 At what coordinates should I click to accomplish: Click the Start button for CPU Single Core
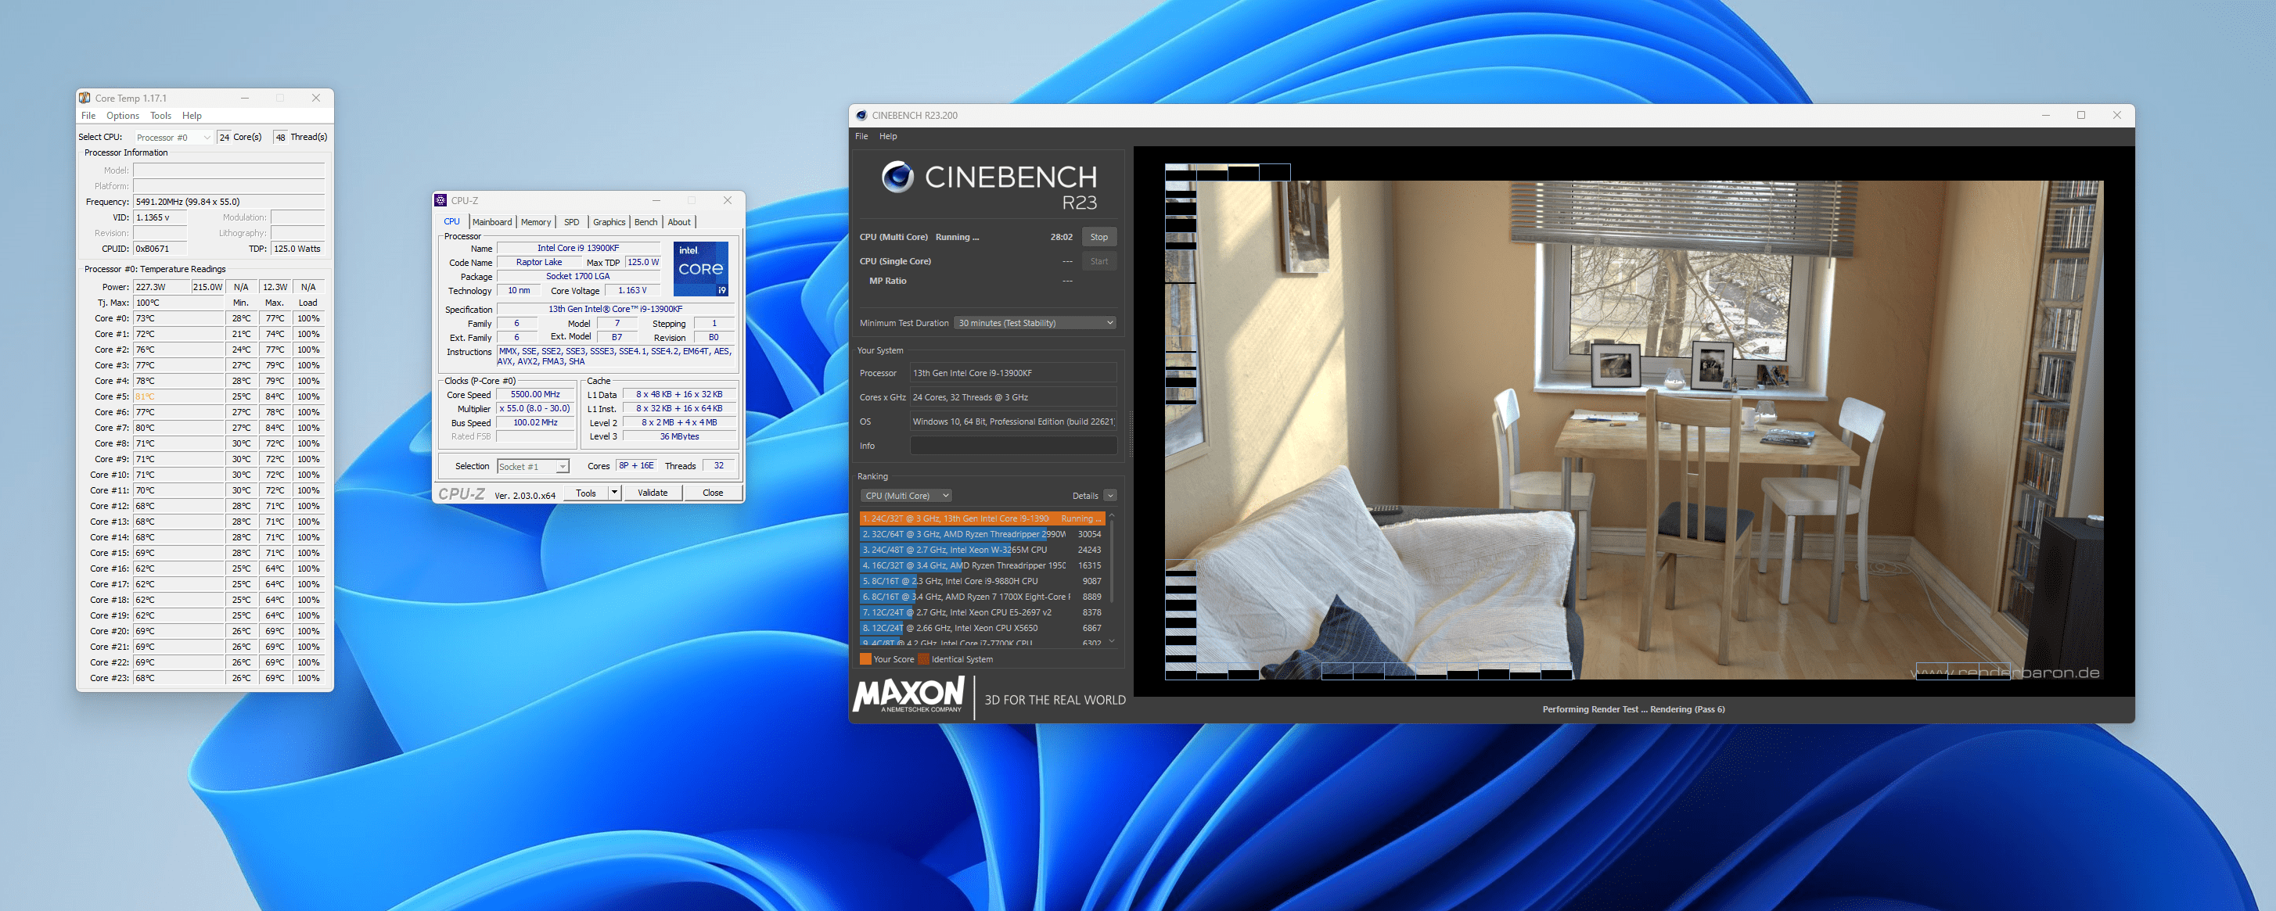[1098, 261]
